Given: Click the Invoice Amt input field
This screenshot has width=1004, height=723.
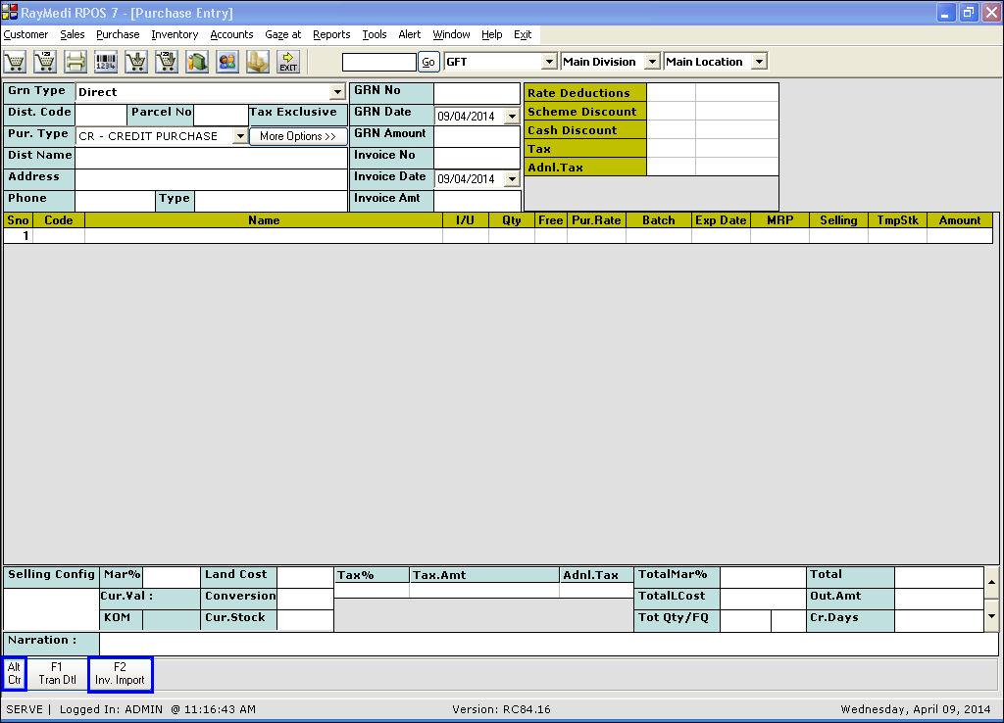Looking at the screenshot, I should pyautogui.click(x=477, y=200).
